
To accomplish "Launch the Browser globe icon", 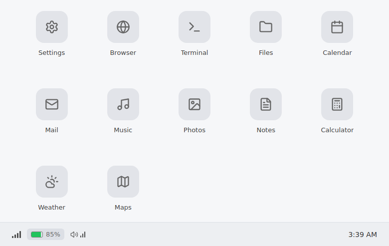I will [x=123, y=27].
